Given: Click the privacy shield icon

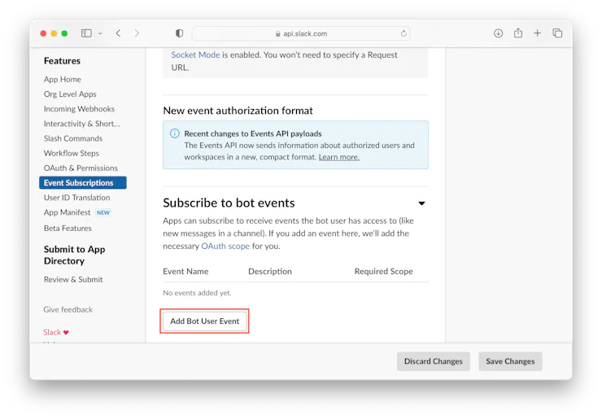Looking at the screenshot, I should tap(179, 33).
